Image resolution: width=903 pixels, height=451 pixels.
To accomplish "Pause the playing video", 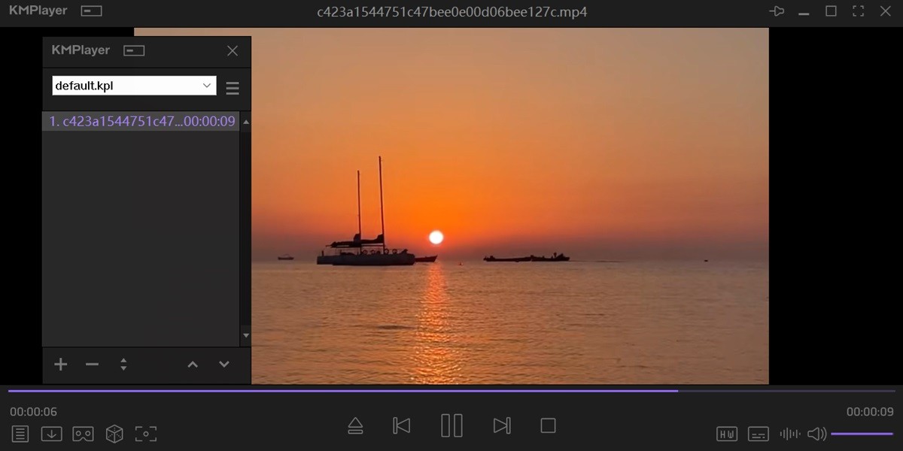I will point(451,425).
